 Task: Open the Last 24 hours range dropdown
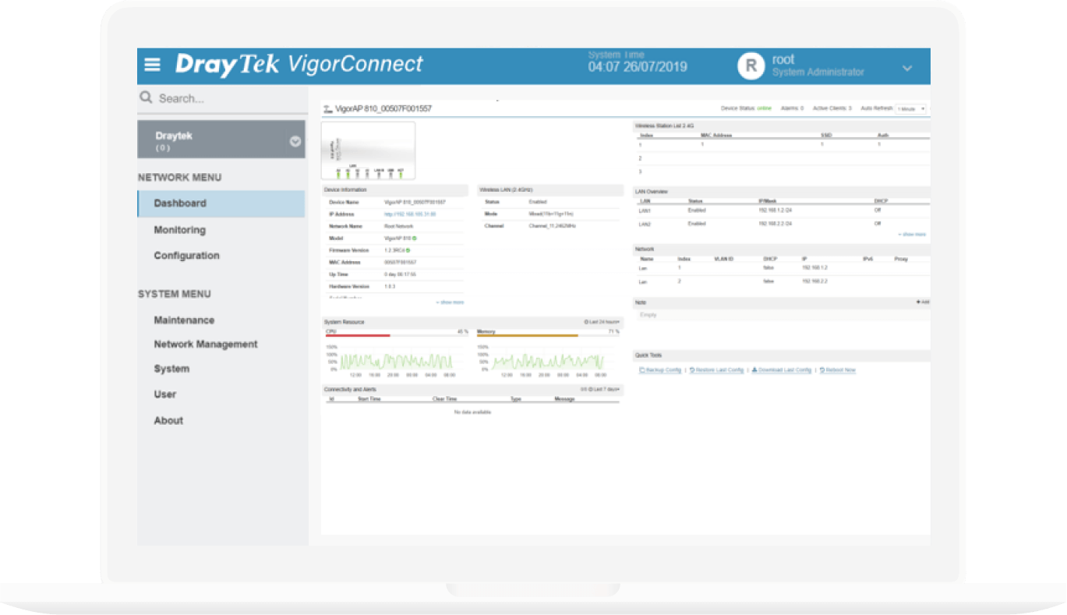[x=602, y=322]
